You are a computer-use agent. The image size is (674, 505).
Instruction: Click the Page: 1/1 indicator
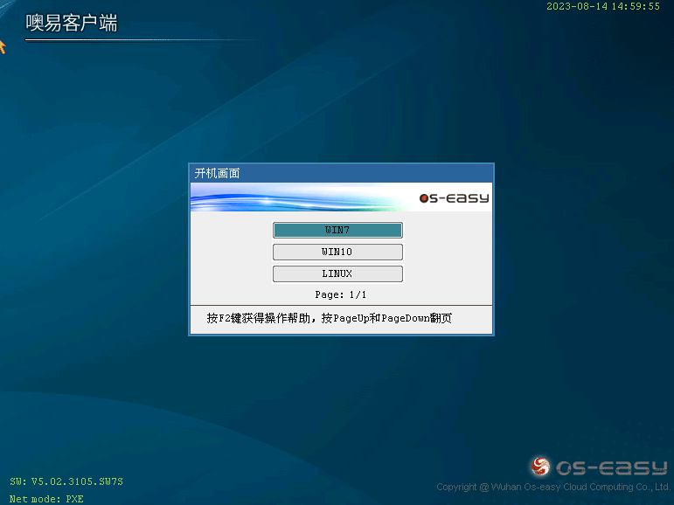tap(341, 294)
